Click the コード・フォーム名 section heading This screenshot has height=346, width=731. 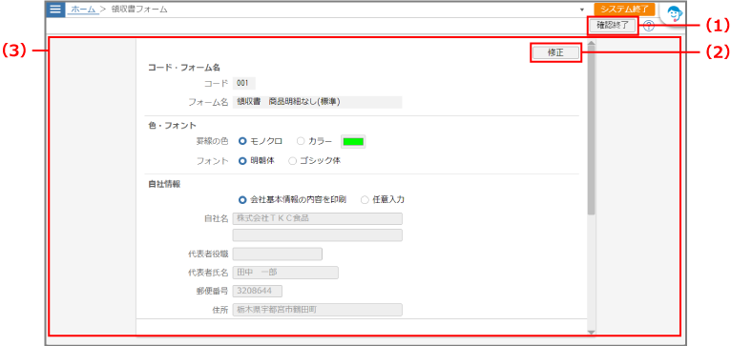click(x=183, y=67)
